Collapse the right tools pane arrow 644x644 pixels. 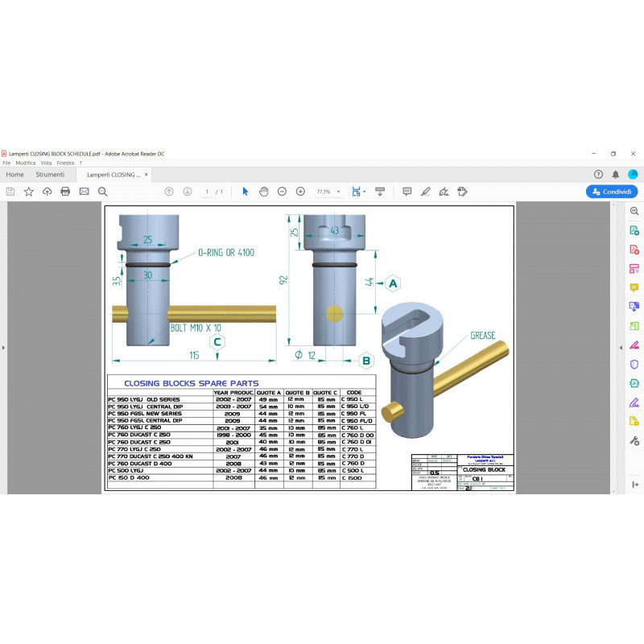click(x=621, y=347)
